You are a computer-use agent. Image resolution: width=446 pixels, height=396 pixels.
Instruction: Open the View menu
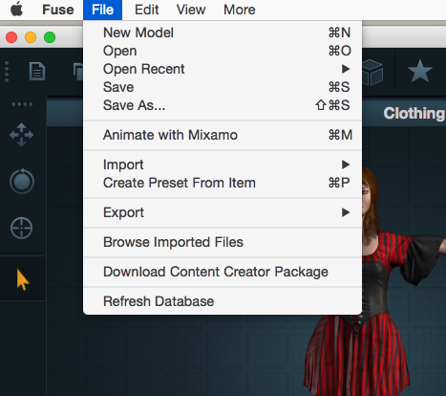pos(191,10)
